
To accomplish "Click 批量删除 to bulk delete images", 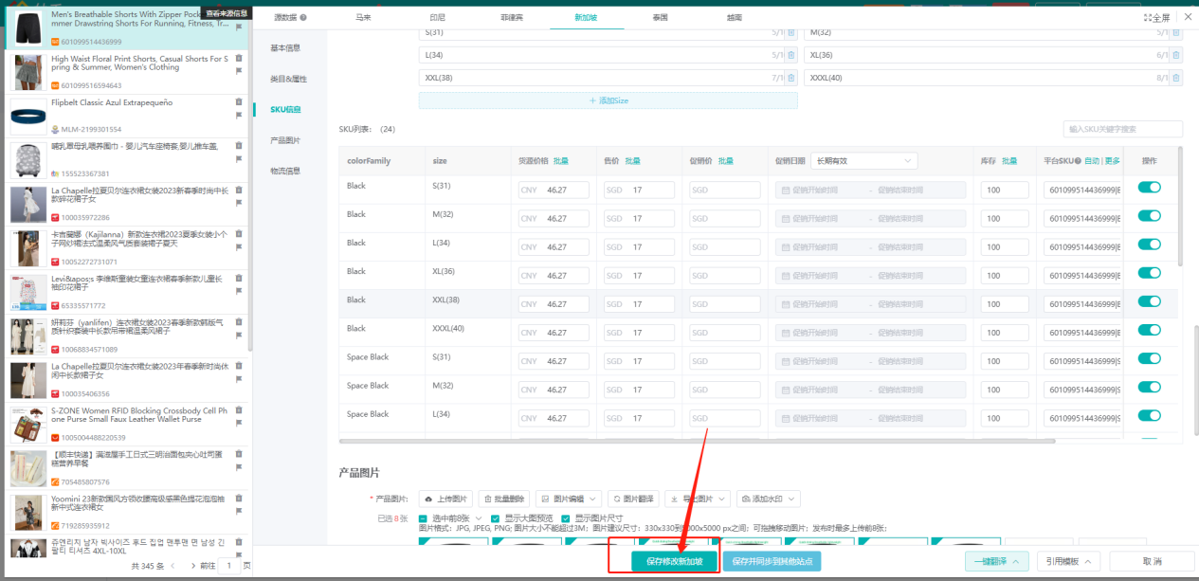I will pyautogui.click(x=503, y=499).
